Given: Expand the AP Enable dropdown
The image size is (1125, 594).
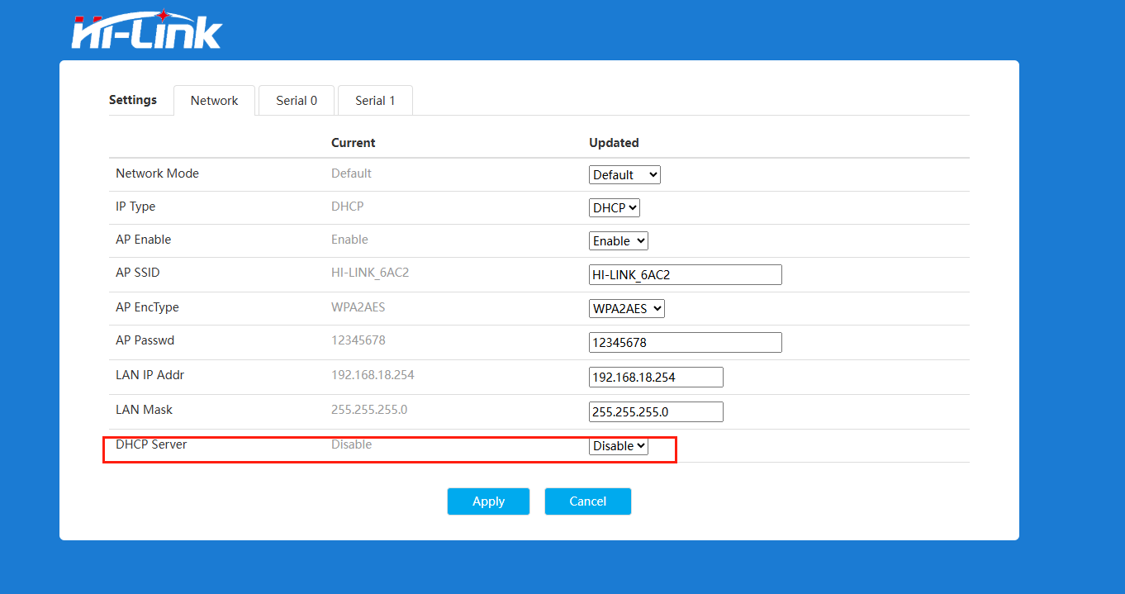Looking at the screenshot, I should [619, 240].
